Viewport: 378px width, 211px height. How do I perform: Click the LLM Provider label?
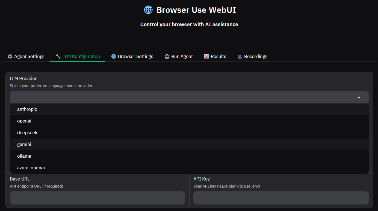[23, 78]
